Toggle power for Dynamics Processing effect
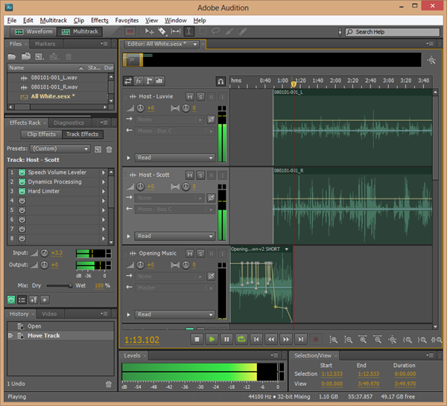This screenshot has height=406, width=447. (x=22, y=182)
